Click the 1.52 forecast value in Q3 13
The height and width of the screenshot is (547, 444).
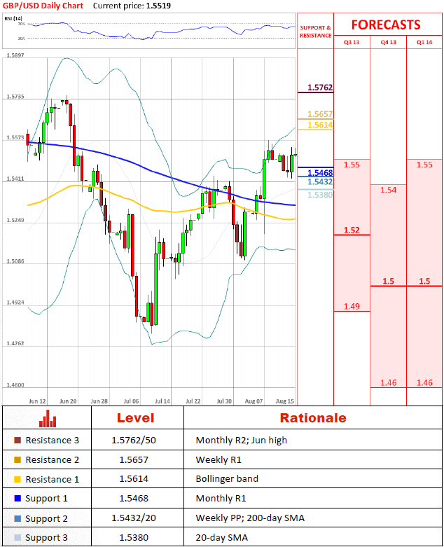(x=352, y=230)
